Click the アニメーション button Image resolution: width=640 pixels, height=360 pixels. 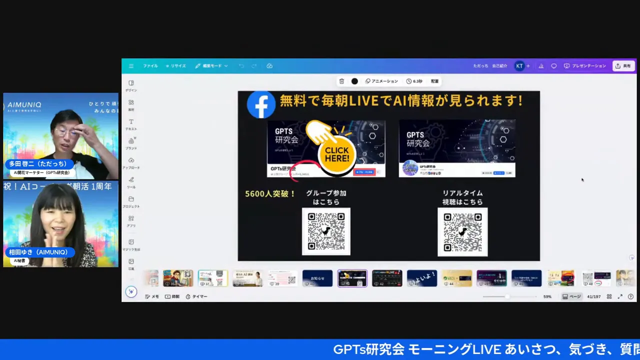pos(381,81)
